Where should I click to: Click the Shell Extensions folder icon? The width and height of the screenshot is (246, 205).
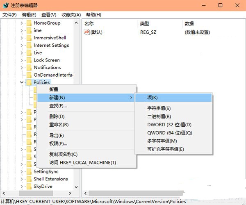click(x=29, y=179)
